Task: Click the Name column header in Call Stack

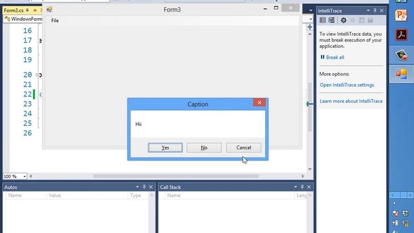Action: (x=174, y=195)
